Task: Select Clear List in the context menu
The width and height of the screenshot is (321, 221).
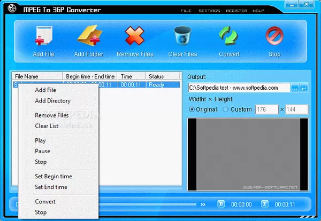Action: click(47, 126)
